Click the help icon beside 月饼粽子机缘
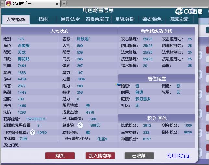Viewport: 209px width, 165px height. point(32,132)
